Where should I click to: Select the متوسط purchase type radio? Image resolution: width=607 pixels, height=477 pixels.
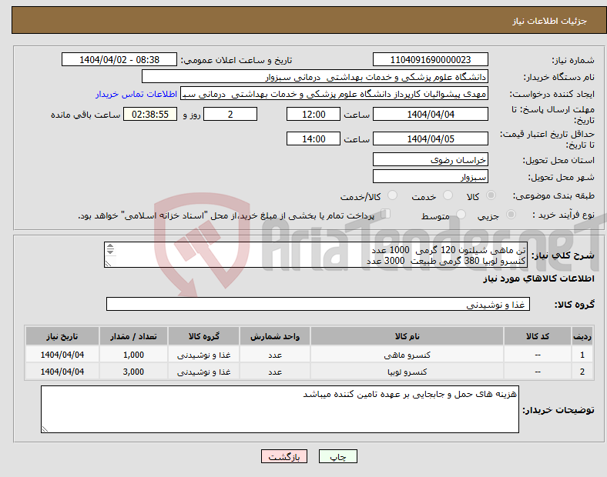point(461,214)
